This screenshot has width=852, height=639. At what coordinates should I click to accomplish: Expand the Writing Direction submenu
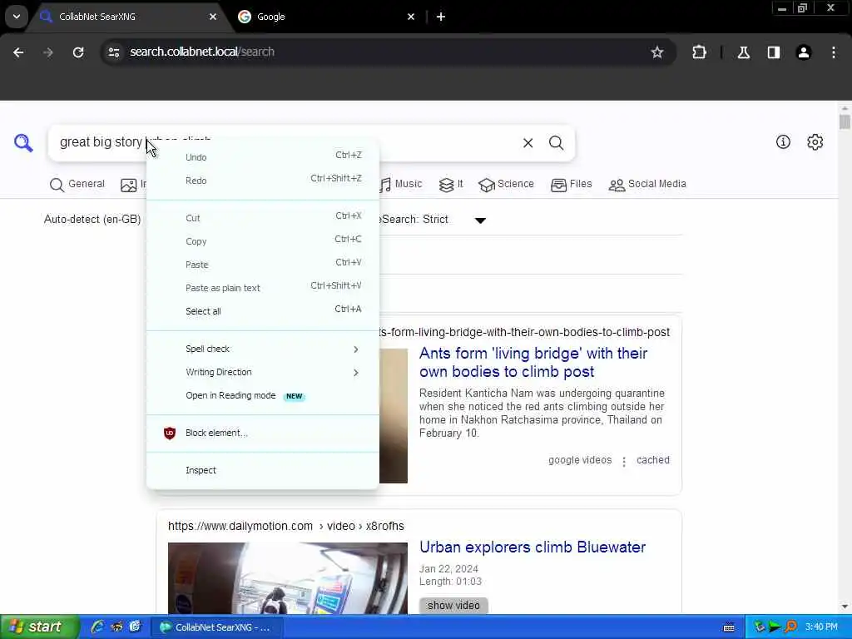click(263, 372)
